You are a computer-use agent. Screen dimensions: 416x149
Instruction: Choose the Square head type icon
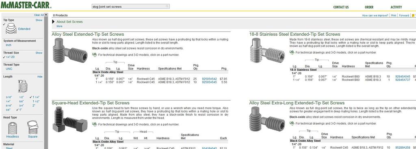(32, 127)
